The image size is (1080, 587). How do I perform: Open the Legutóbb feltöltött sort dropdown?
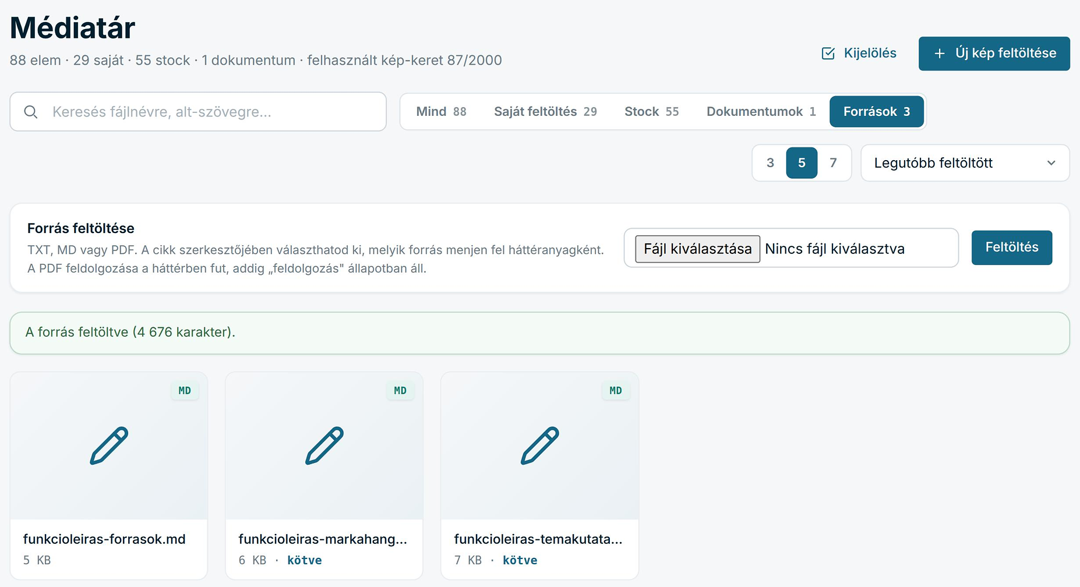tap(965, 163)
